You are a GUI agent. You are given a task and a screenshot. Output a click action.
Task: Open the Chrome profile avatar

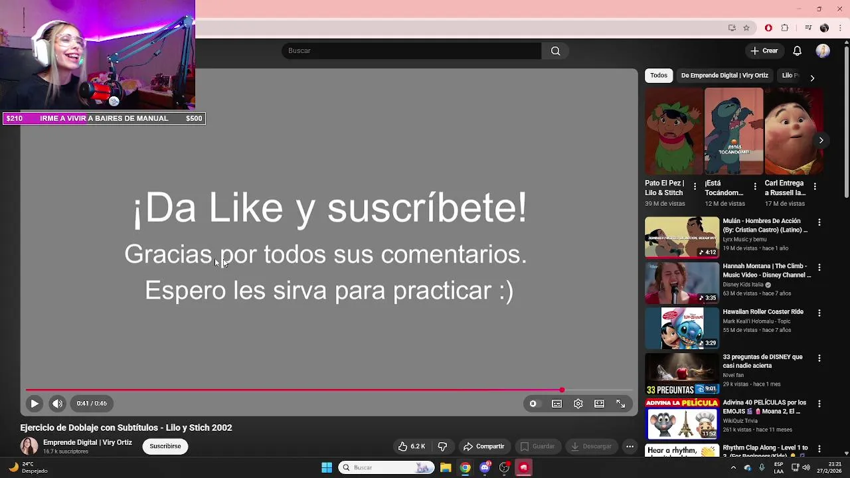tap(824, 28)
